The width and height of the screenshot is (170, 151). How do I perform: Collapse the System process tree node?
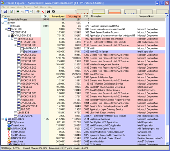[2, 23]
